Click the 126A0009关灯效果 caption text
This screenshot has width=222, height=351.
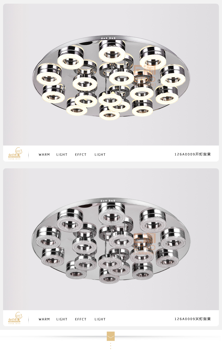[x=192, y=319]
